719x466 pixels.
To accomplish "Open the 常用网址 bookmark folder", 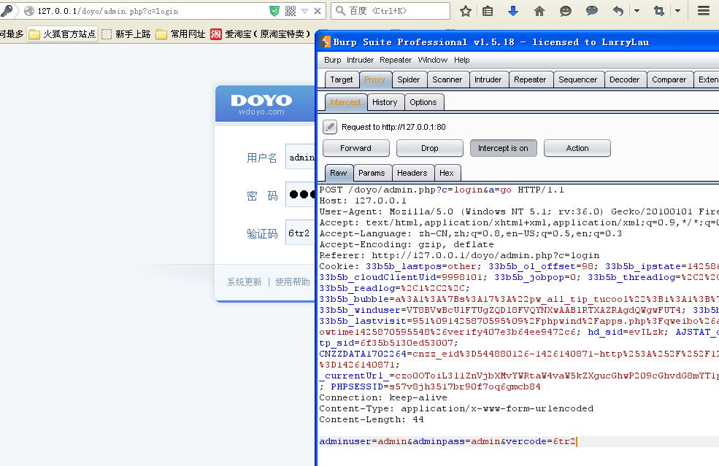I will 180,34.
